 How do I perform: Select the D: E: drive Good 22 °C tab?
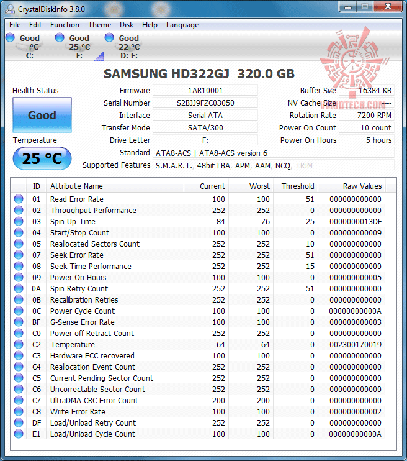(129, 47)
